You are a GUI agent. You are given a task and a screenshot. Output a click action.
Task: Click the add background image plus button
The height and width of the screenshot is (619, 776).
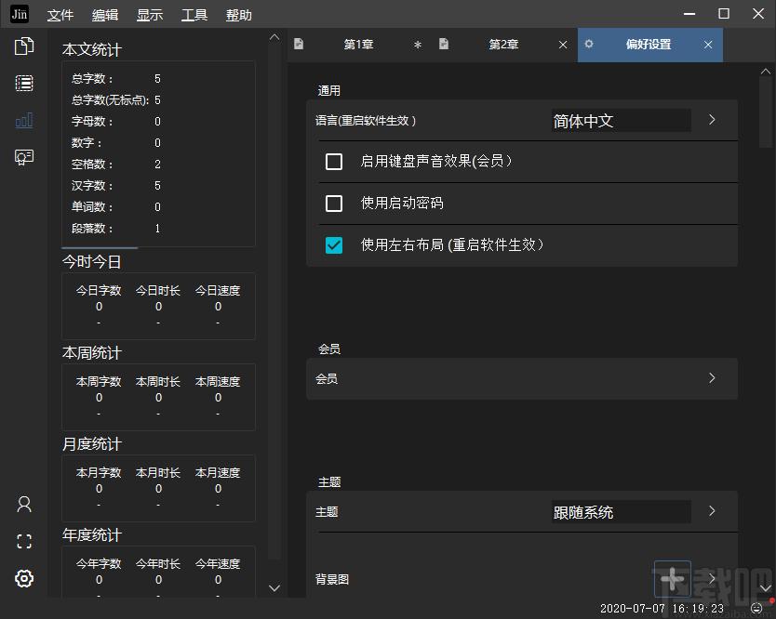tap(672, 579)
